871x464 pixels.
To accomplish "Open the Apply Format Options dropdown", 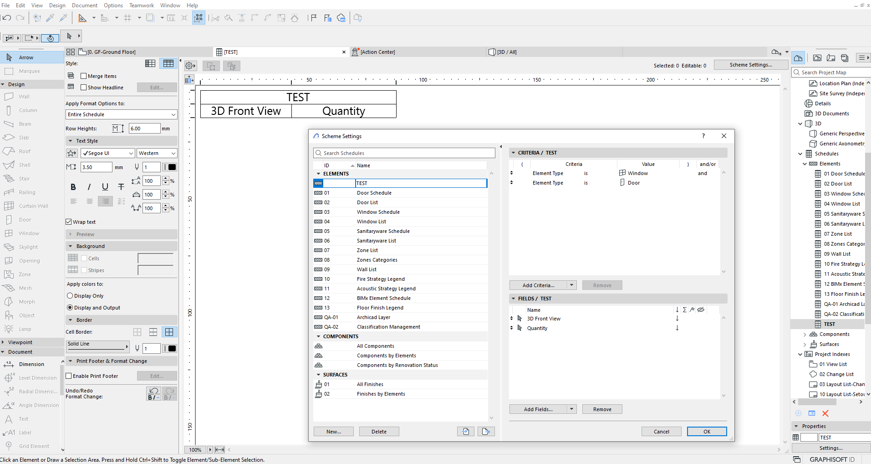I will pos(122,114).
